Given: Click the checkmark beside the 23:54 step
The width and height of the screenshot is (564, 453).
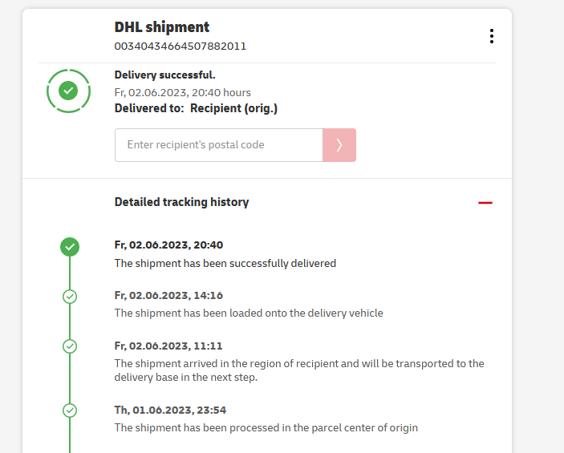Looking at the screenshot, I should [x=70, y=411].
